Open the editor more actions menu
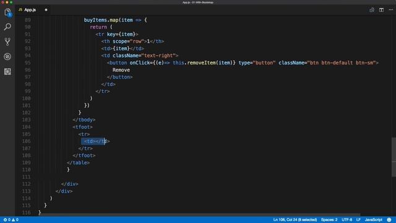 coord(390,10)
